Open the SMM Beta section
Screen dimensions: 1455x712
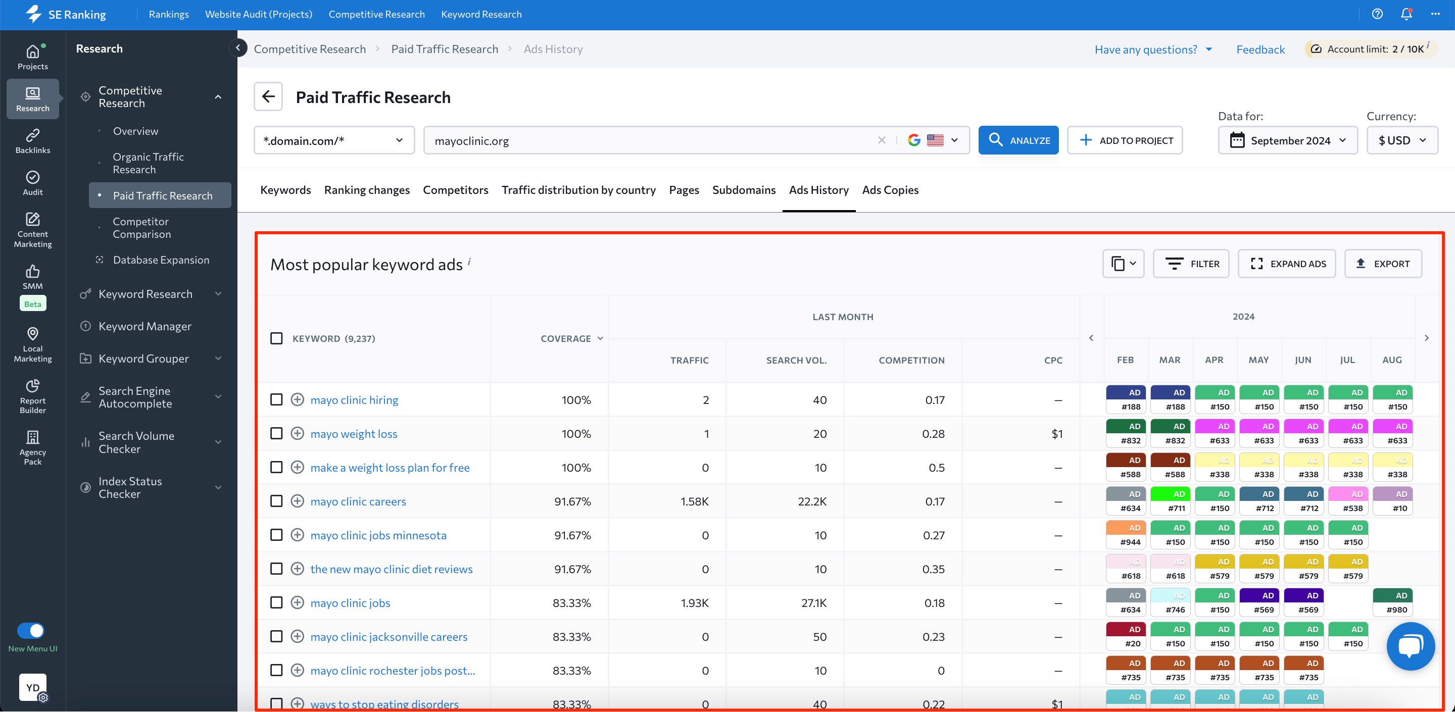33,286
